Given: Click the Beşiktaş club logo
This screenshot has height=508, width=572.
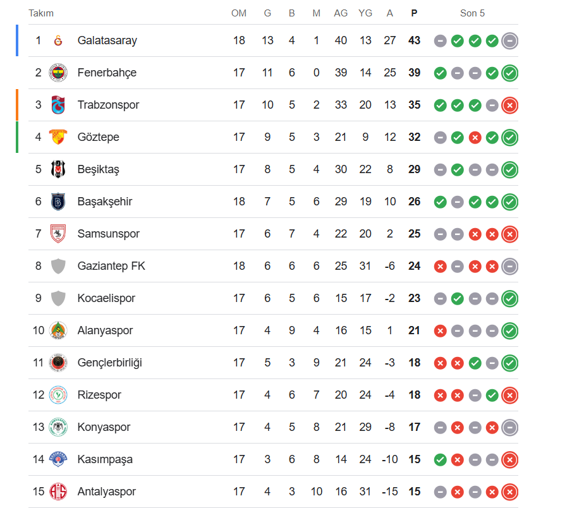Looking at the screenshot, I should click(58, 169).
